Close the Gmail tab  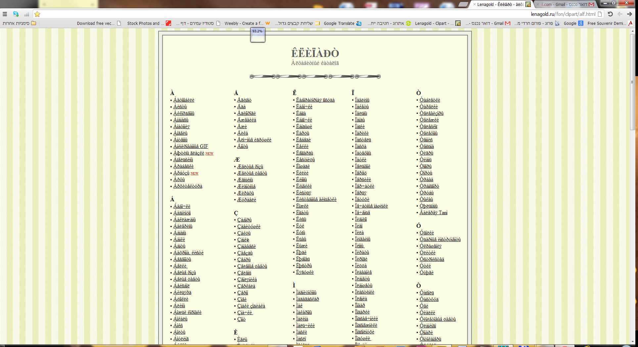pos(538,4)
